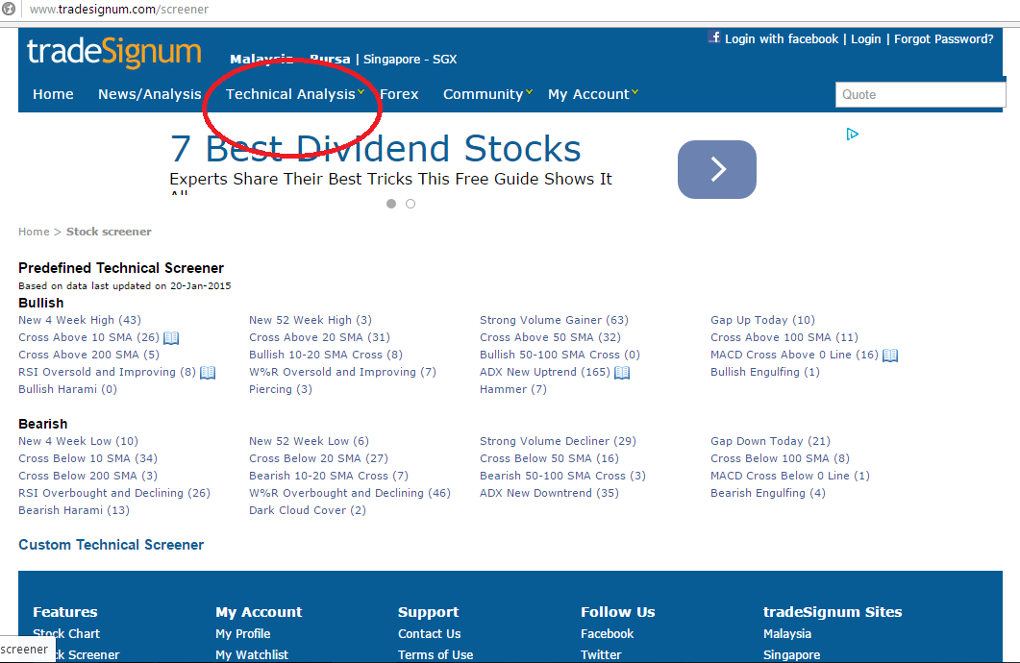Click book icon beside Cross Above 10 SMA
The width and height of the screenshot is (1020, 663).
pyautogui.click(x=171, y=338)
